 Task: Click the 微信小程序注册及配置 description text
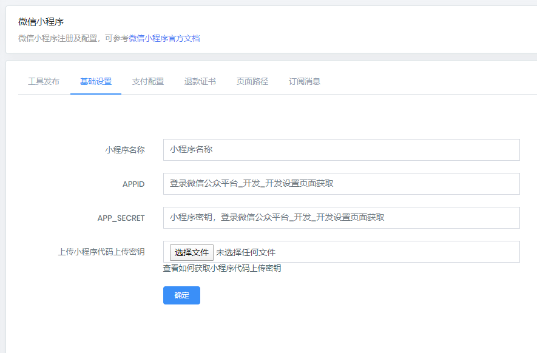(x=61, y=38)
